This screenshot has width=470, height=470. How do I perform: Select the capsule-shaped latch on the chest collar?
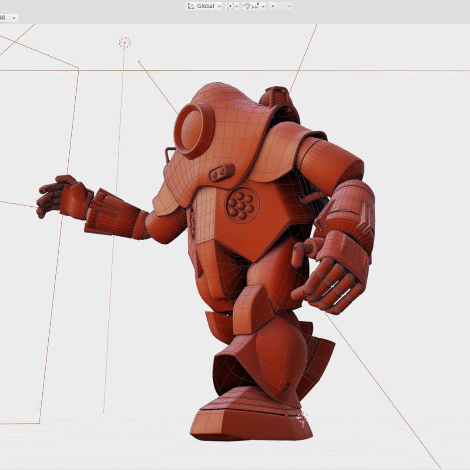coord(222,172)
